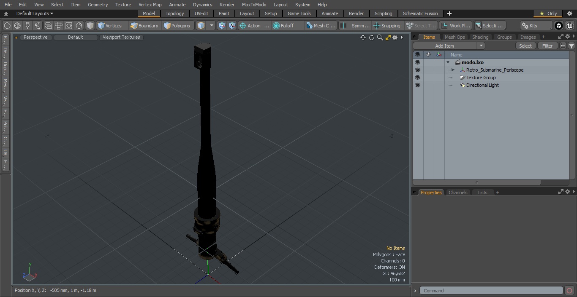Click the Unity cube icon in toolbar

(x=559, y=26)
